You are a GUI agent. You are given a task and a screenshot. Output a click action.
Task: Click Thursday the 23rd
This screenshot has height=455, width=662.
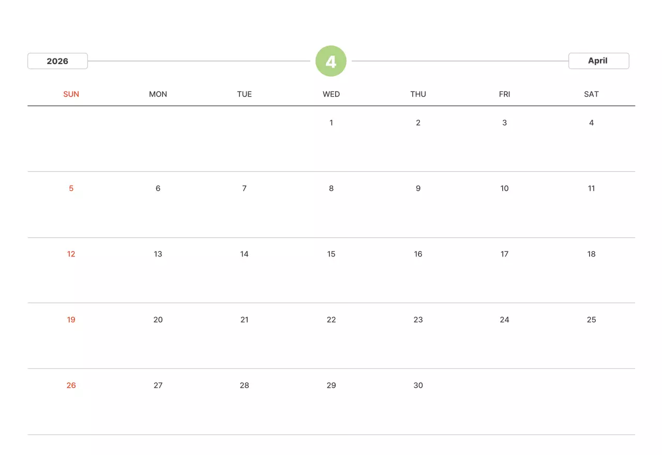click(418, 320)
